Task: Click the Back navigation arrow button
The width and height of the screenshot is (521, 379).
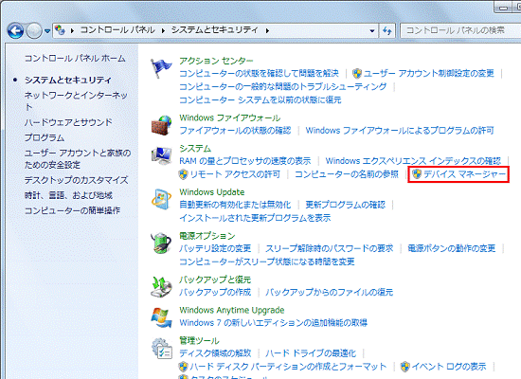Action: pos(15,31)
